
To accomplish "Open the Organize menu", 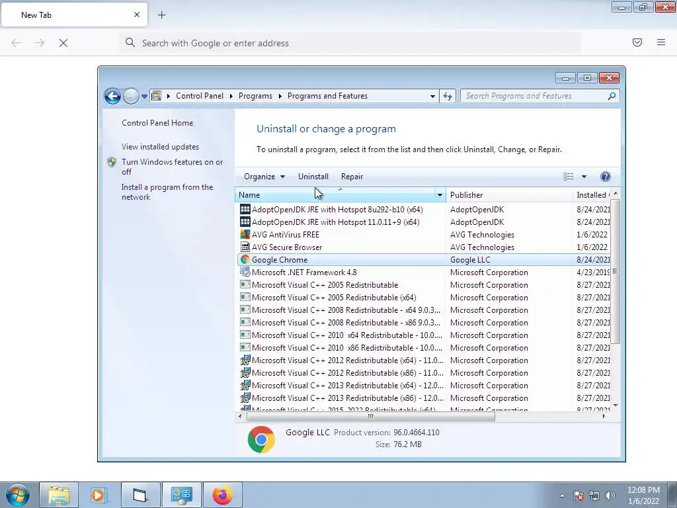I will click(264, 177).
